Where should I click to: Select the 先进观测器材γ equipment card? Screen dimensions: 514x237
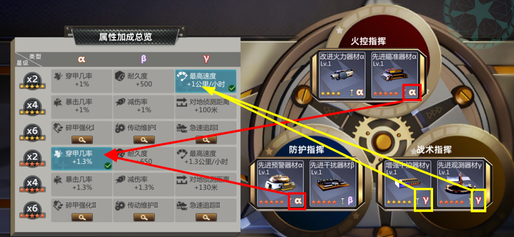point(460,183)
